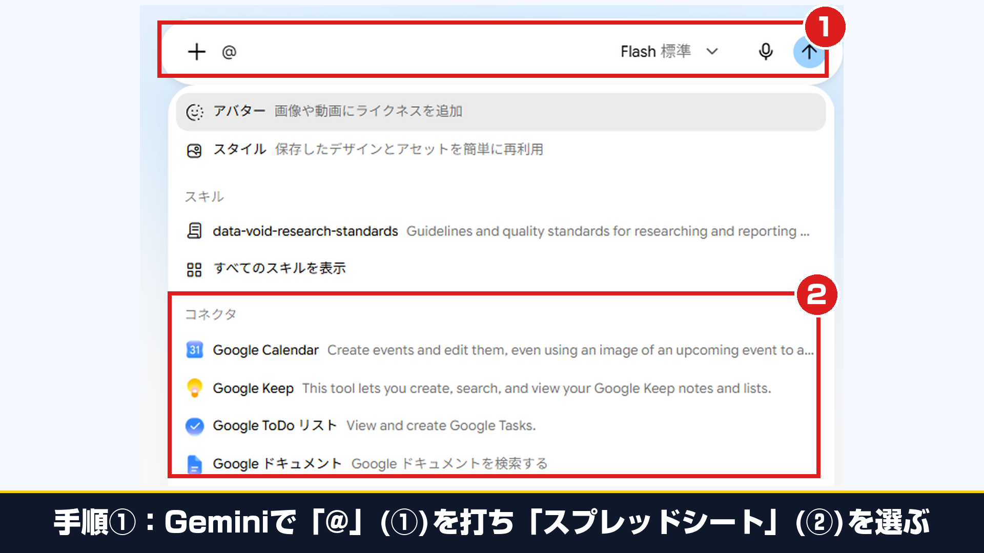Viewport: 984px width, 553px height.
Task: Choose the data-void-research-standards skill
Action: tap(501, 231)
